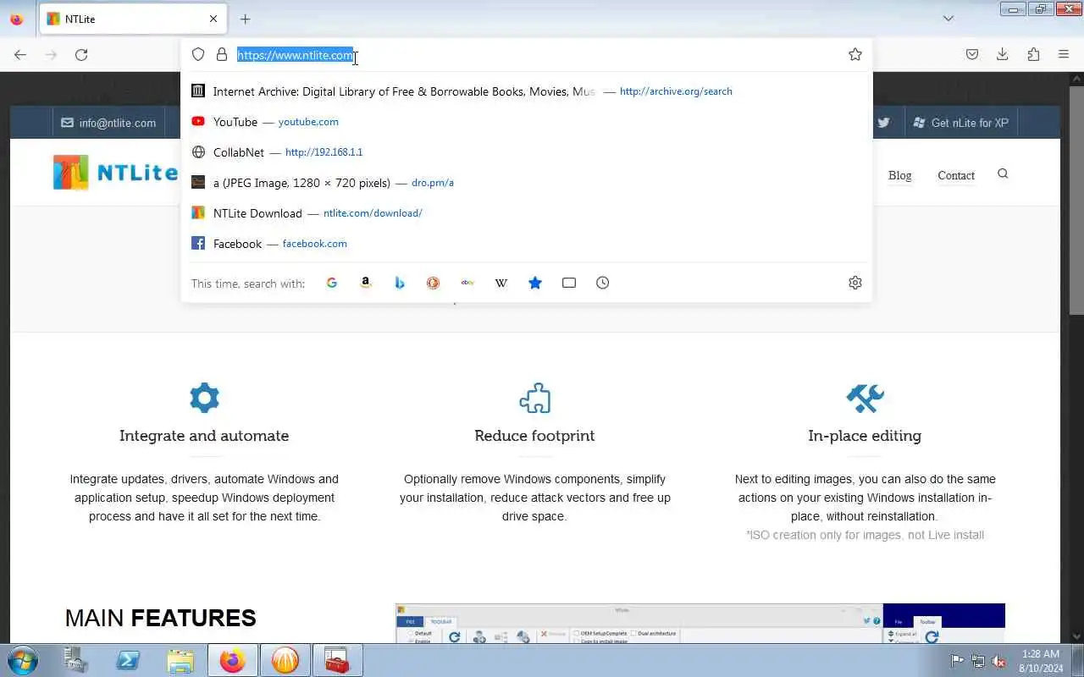Search this time with eBay
1084x677 pixels.
point(467,283)
